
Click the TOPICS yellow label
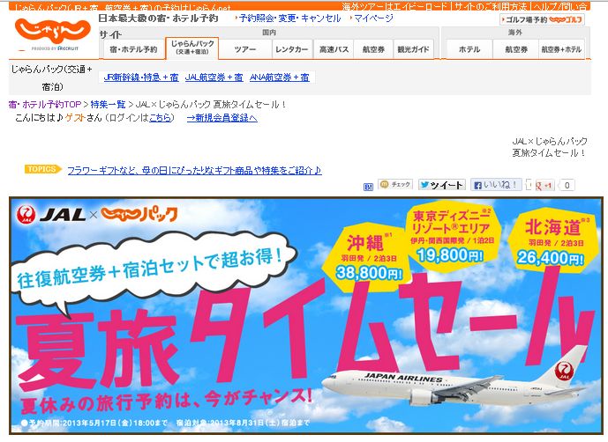tap(42, 170)
